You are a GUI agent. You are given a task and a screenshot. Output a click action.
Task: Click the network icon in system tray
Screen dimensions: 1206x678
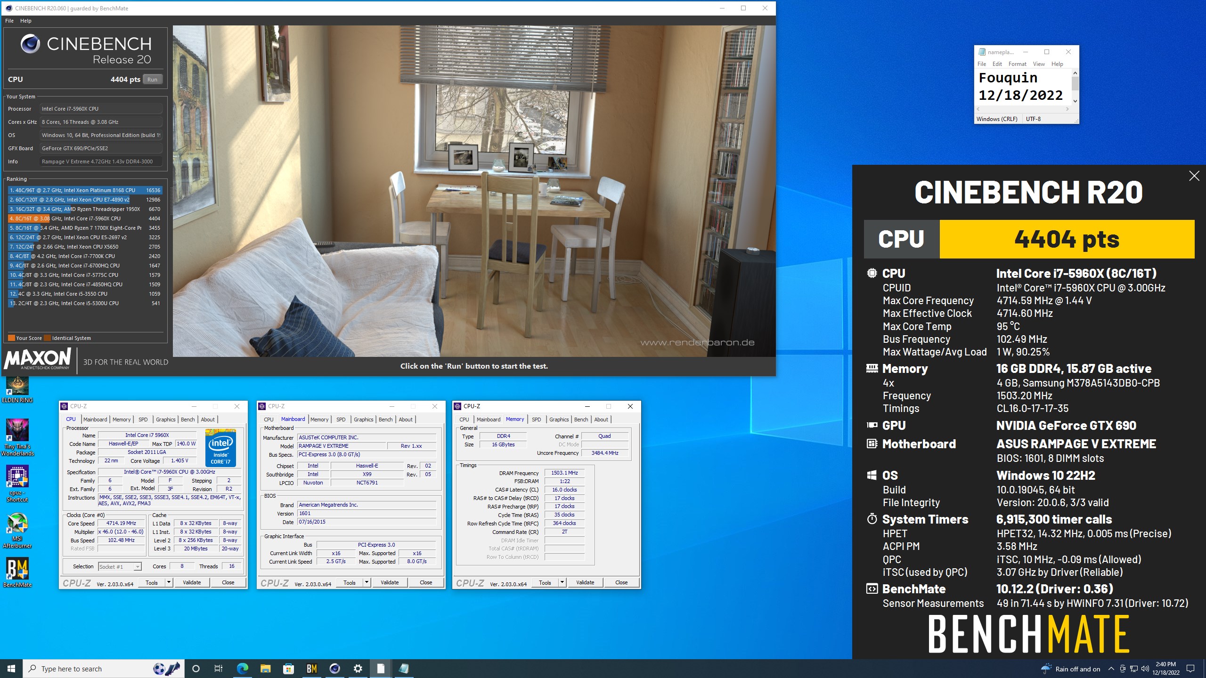click(x=1134, y=669)
